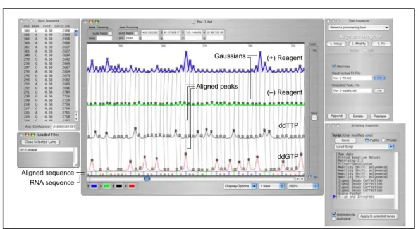The height and width of the screenshot is (229, 418).
Task: Open the 200% zoom dropdown
Action: pyautogui.click(x=302, y=186)
